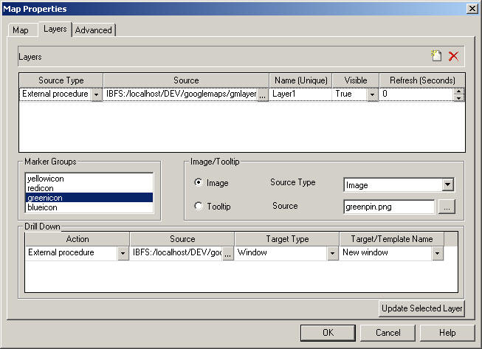Click the Cancel button
The width and height of the screenshot is (482, 349).
click(x=387, y=333)
